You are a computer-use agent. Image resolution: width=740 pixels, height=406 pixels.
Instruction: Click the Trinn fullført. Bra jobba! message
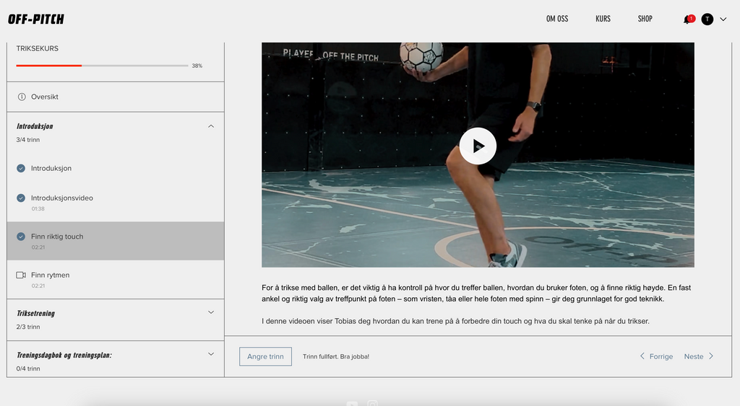click(x=336, y=356)
